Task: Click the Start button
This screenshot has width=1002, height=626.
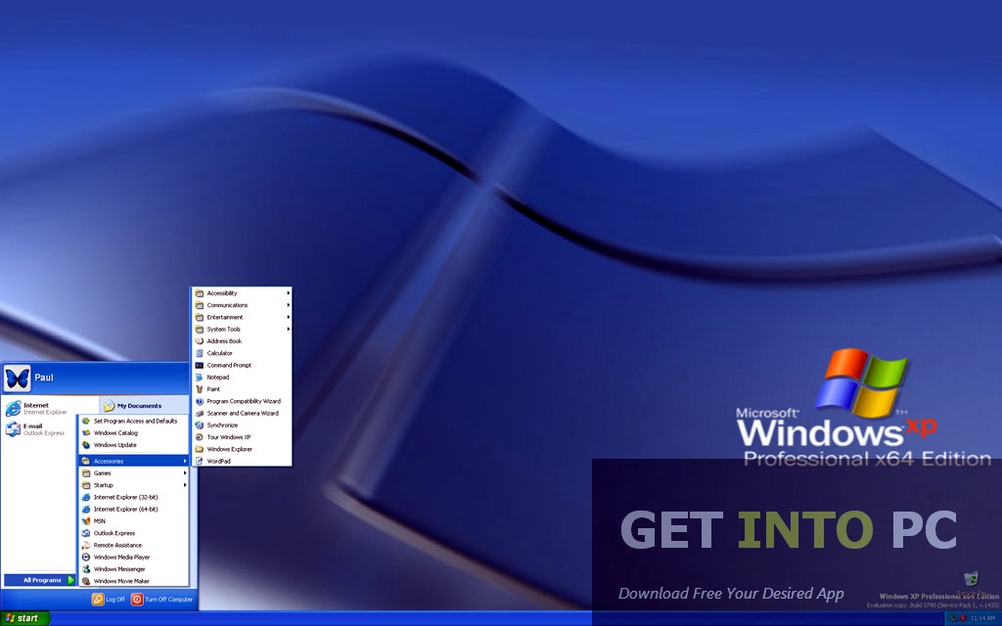Action: click(24, 618)
